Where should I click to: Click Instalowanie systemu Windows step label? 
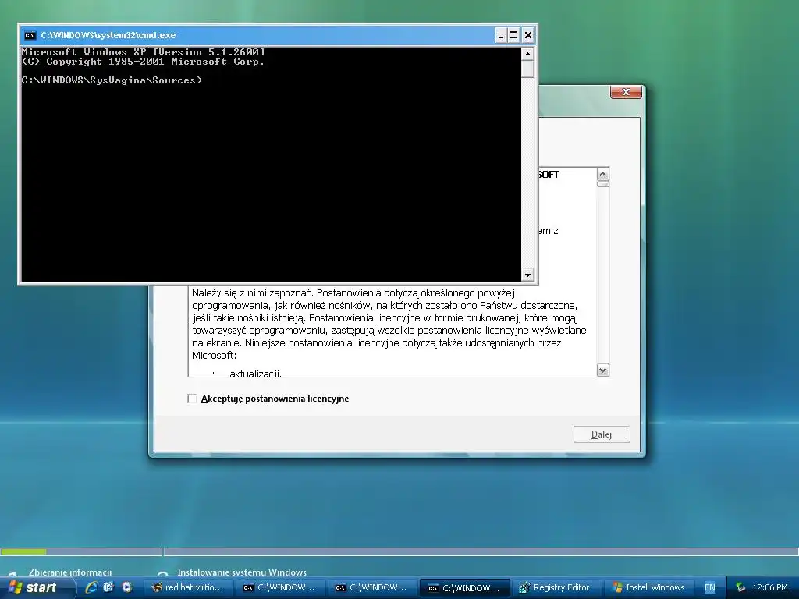[x=242, y=572]
